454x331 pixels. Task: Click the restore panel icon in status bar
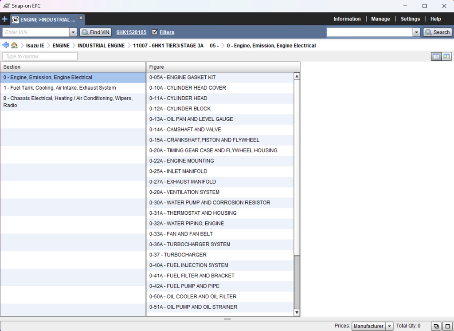pyautogui.click(x=436, y=326)
